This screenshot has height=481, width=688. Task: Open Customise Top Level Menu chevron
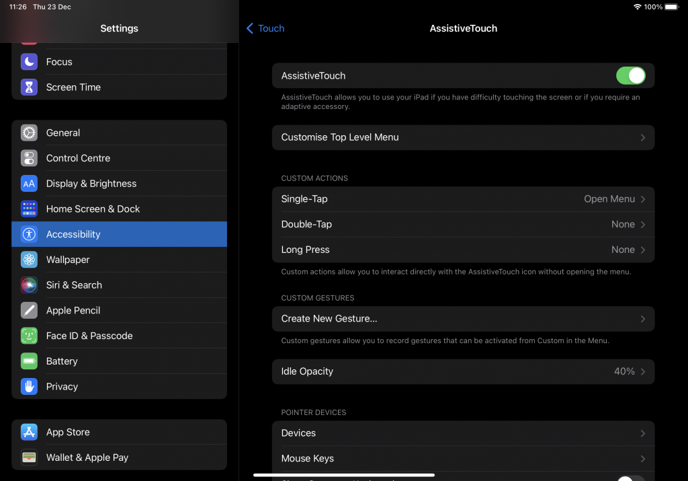643,137
